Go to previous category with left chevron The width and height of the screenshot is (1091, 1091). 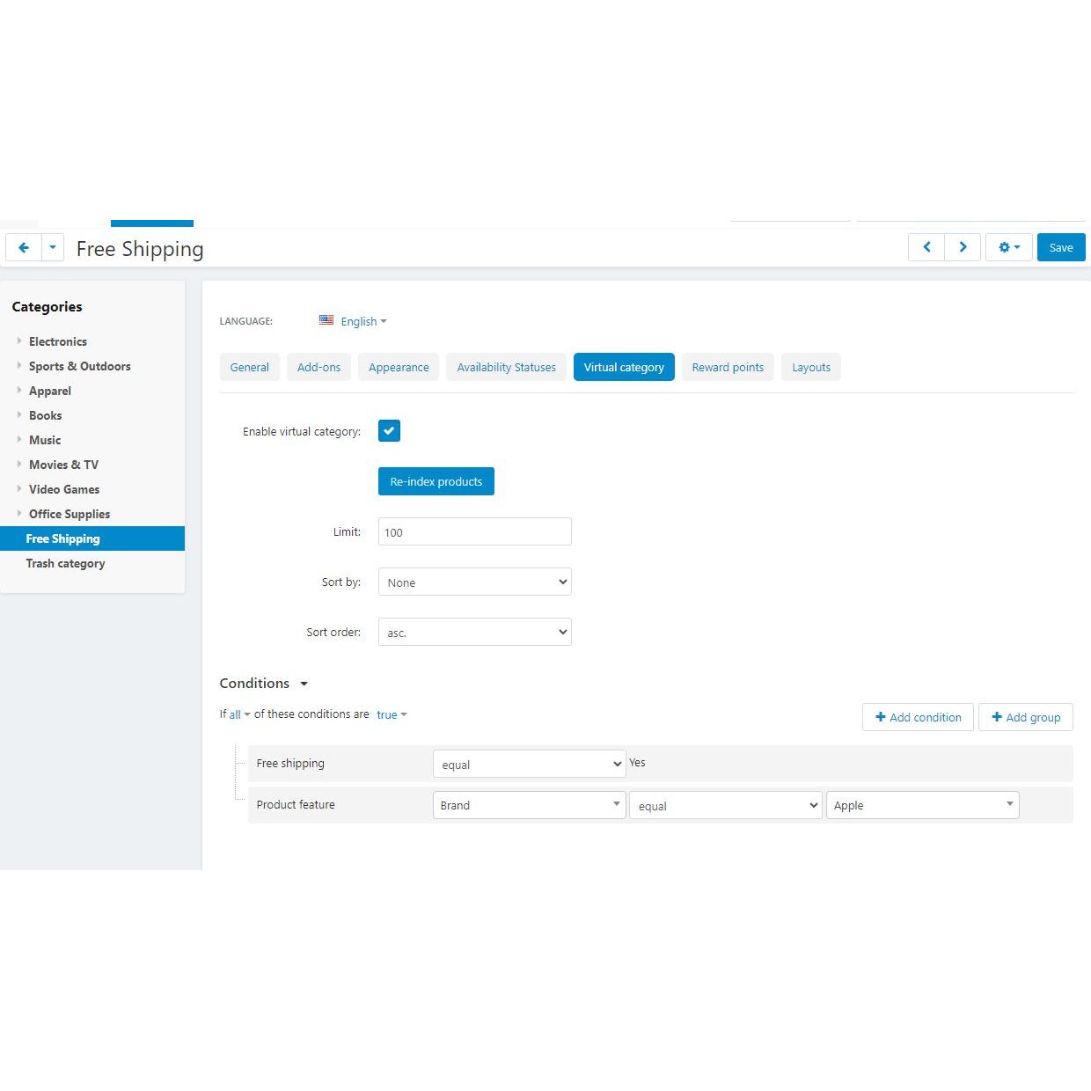tap(926, 247)
